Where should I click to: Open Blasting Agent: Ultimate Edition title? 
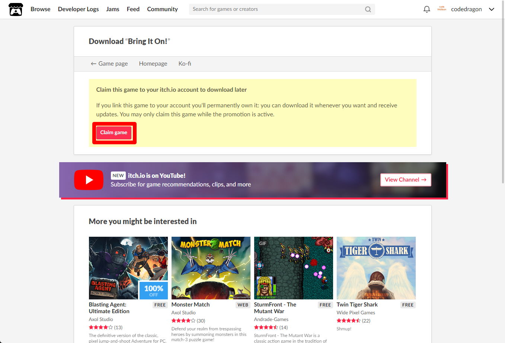(109, 308)
